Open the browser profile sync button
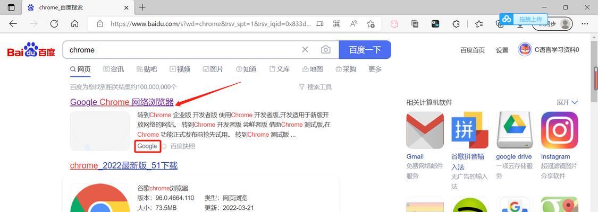 [553, 24]
